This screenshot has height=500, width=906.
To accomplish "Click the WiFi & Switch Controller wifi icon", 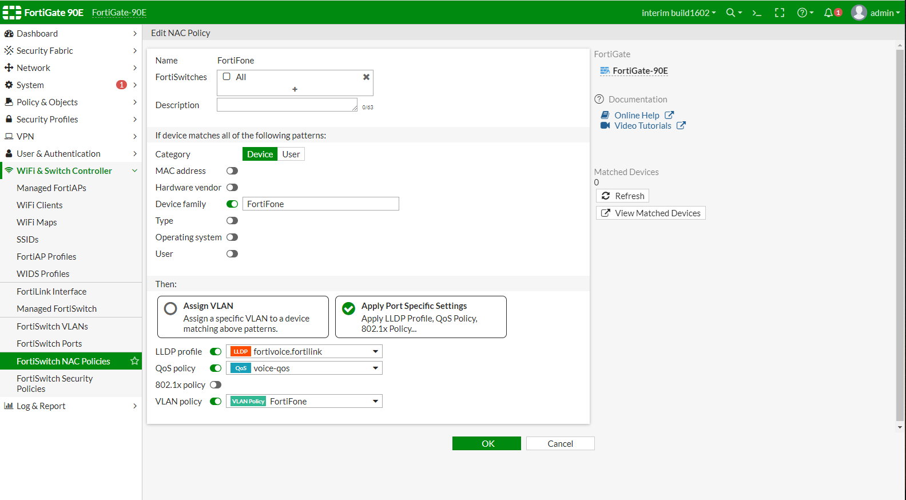I will click(9, 170).
